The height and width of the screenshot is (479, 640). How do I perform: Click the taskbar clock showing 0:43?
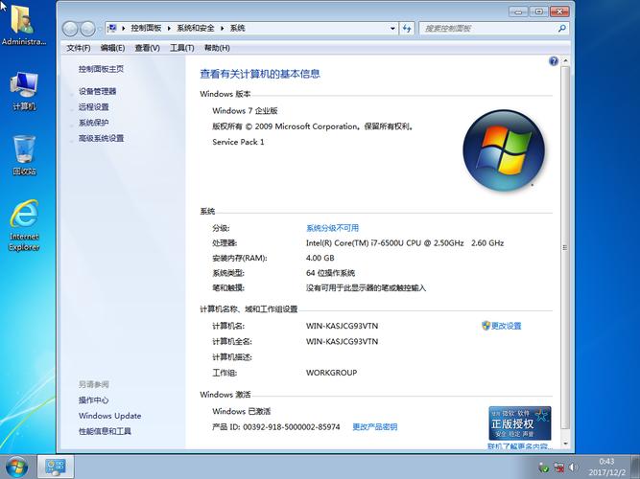pos(607,467)
